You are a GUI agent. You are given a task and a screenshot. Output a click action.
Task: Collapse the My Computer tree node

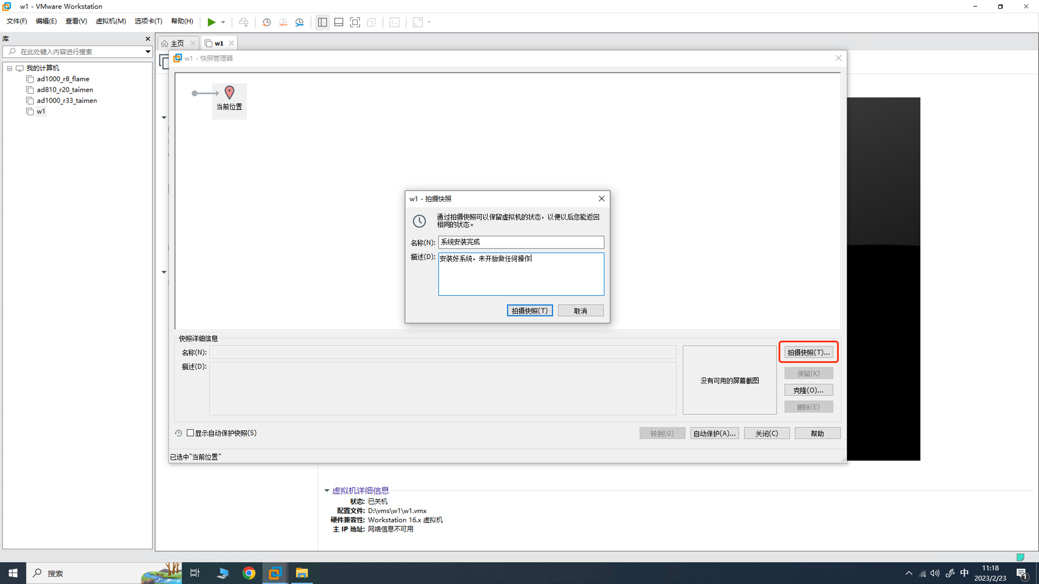[10, 68]
